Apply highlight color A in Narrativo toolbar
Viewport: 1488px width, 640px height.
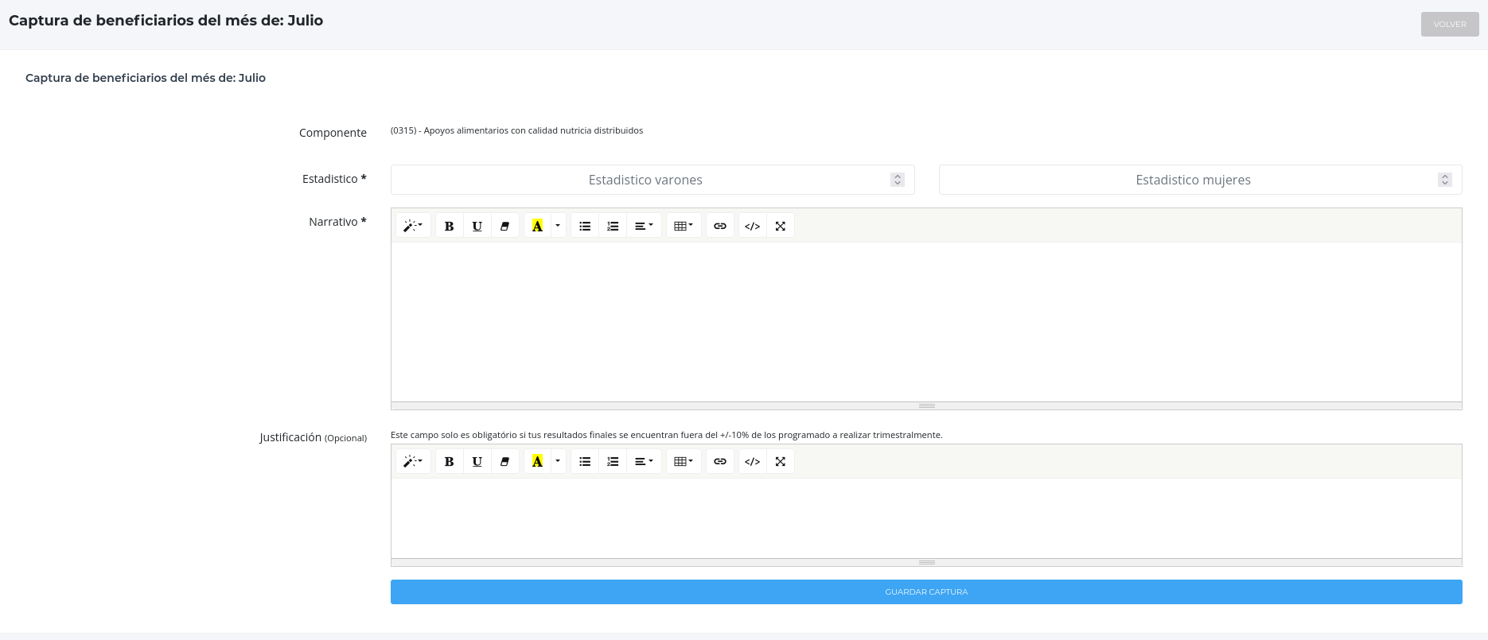538,226
